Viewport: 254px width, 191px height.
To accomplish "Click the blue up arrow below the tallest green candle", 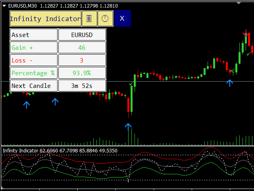I will coord(128,127).
